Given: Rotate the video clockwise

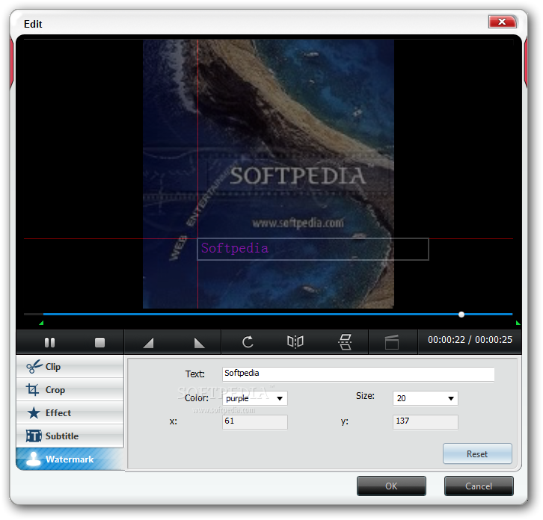Looking at the screenshot, I should coord(248,342).
